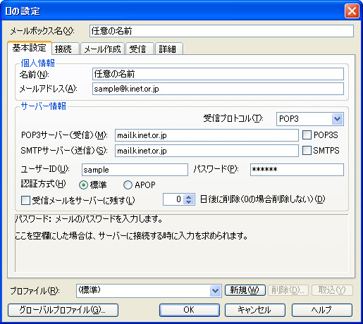Select the 標準 authentication radio button
Screen dimensions: 363x324
83,185
